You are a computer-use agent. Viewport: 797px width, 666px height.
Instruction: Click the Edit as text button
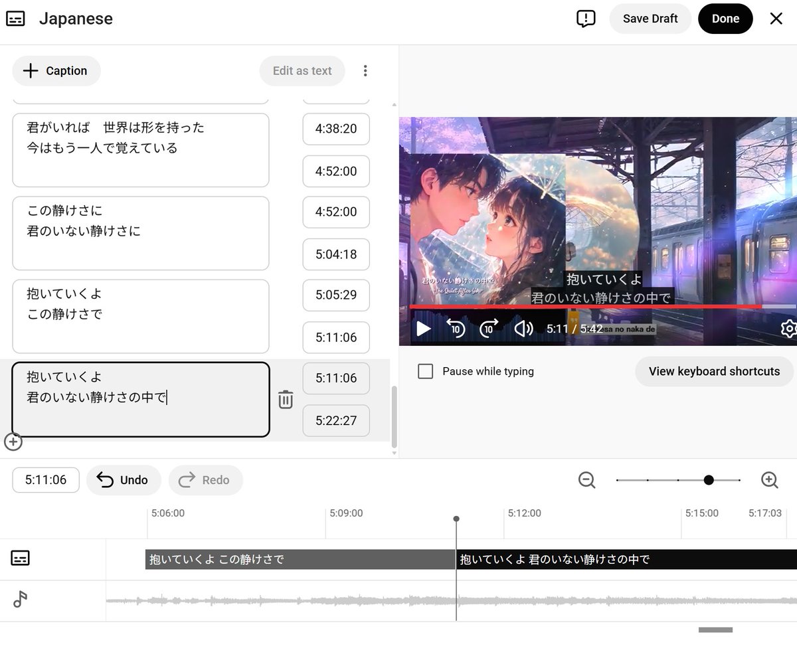[302, 71]
